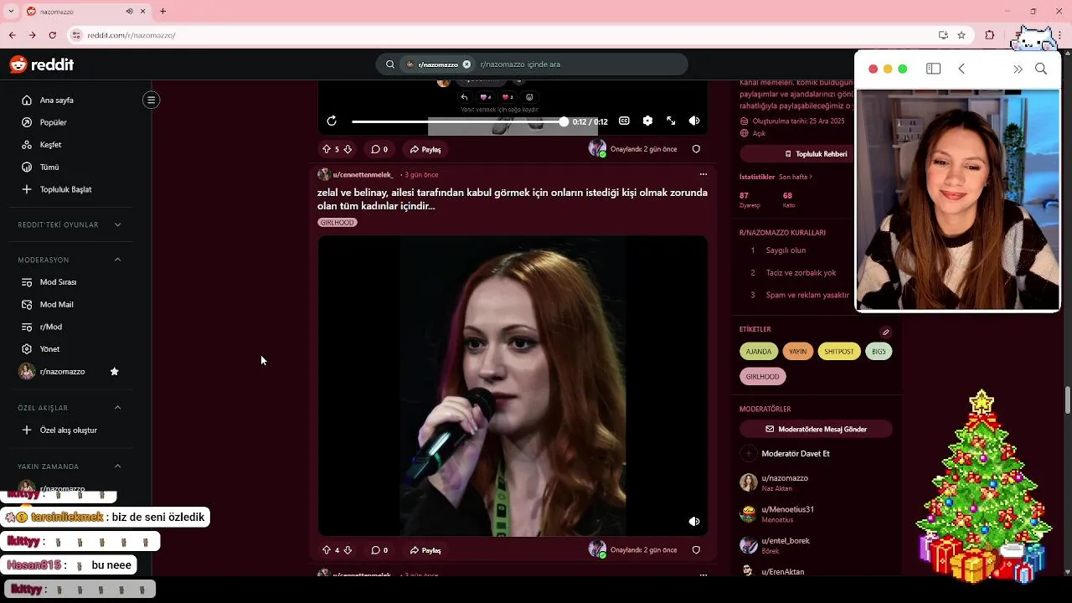Viewport: 1072px width, 603px height.
Task: Open the Son hafta statistics period link
Action: coord(796,177)
